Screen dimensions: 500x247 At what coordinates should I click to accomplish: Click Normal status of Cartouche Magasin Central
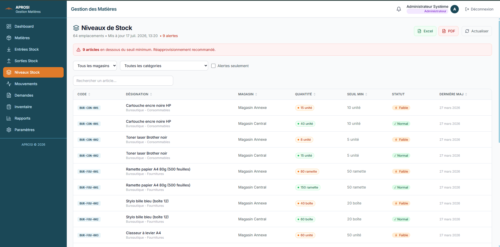[x=401, y=124]
